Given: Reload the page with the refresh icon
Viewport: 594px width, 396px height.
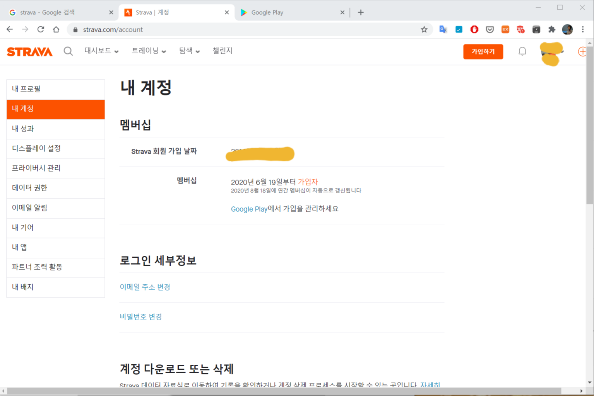Looking at the screenshot, I should tap(41, 29).
